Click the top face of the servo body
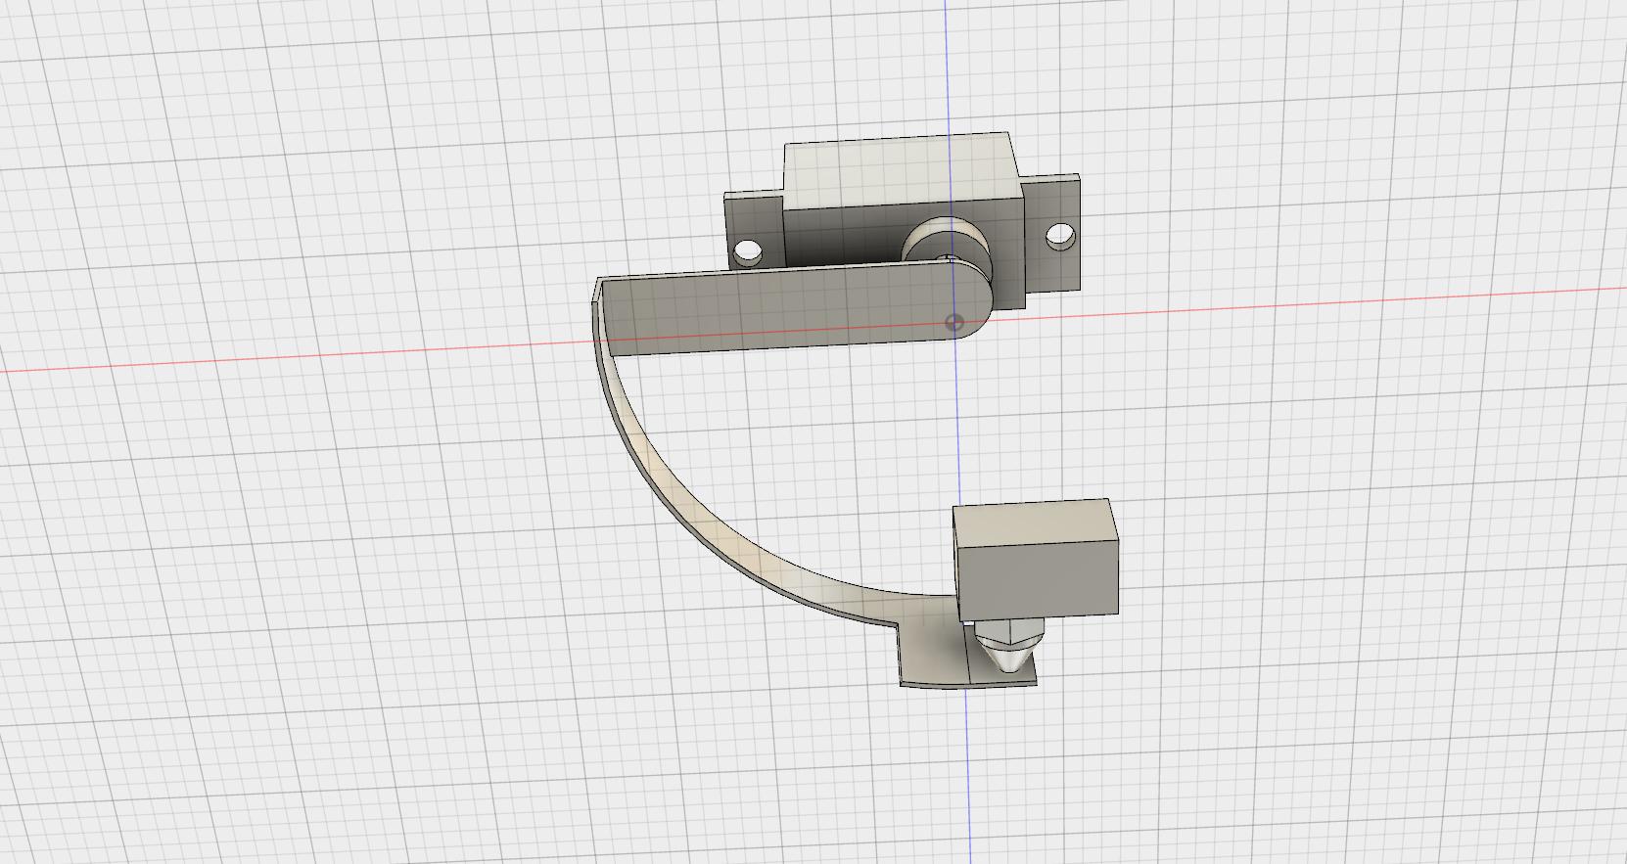Viewport: 1627px width, 864px height. [896, 169]
